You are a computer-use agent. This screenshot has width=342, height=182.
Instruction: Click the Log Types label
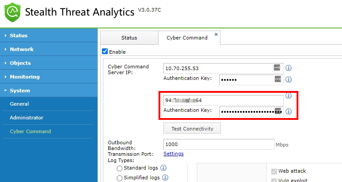click(x=121, y=161)
